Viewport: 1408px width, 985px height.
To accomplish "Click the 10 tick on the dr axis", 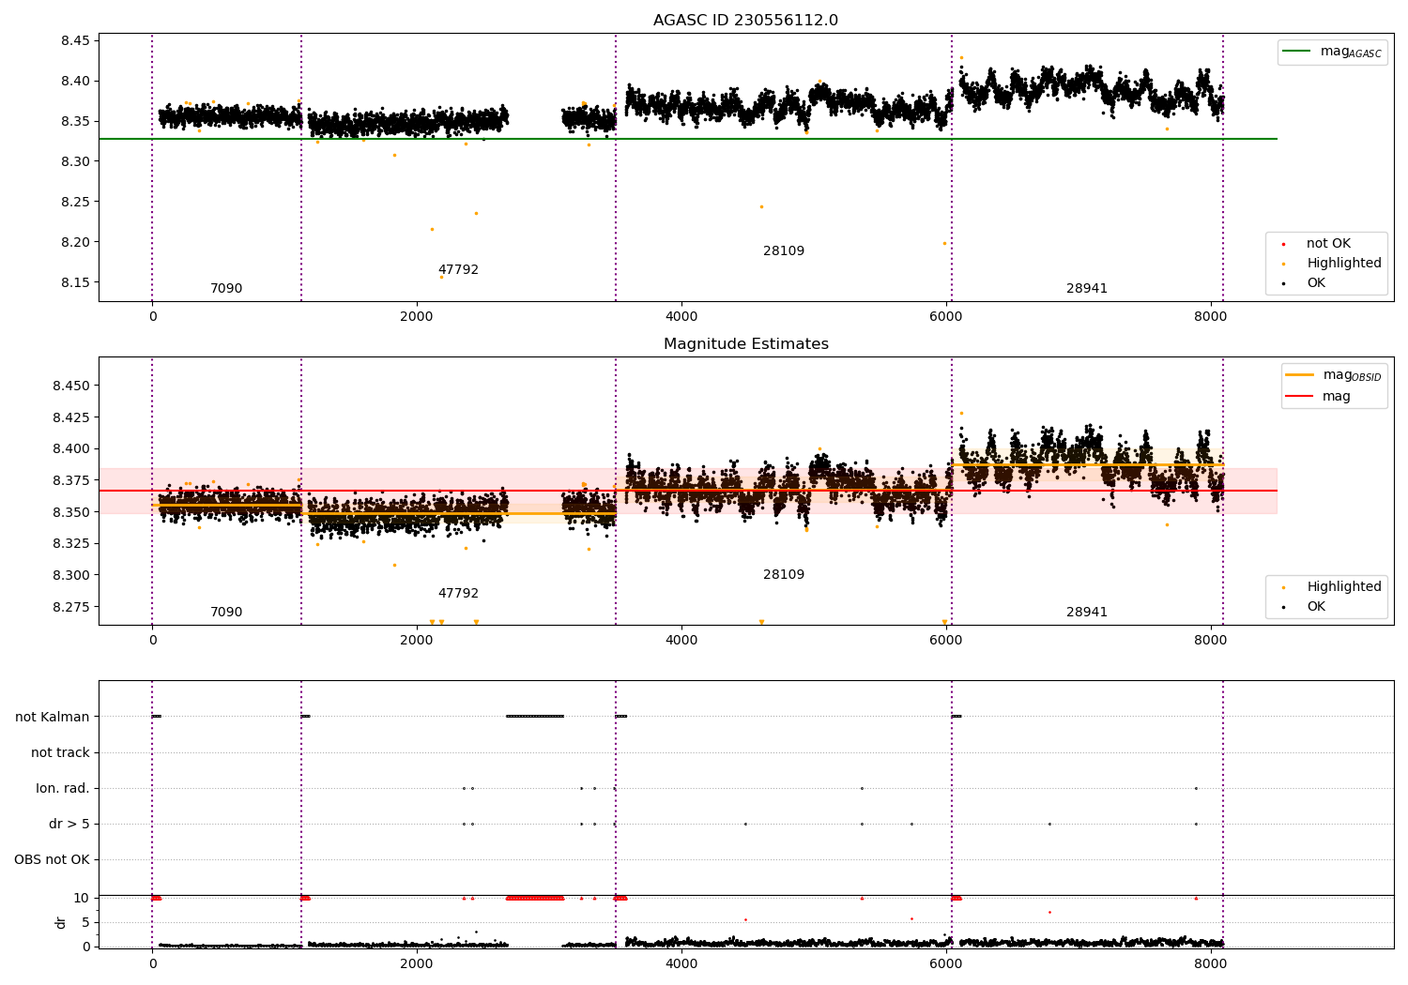I will point(82,899).
